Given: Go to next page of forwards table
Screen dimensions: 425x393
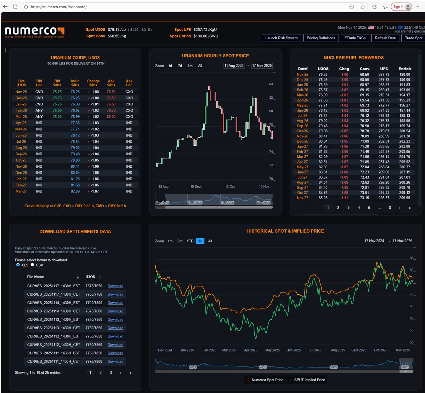Looking at the screenshot, I should [400, 208].
